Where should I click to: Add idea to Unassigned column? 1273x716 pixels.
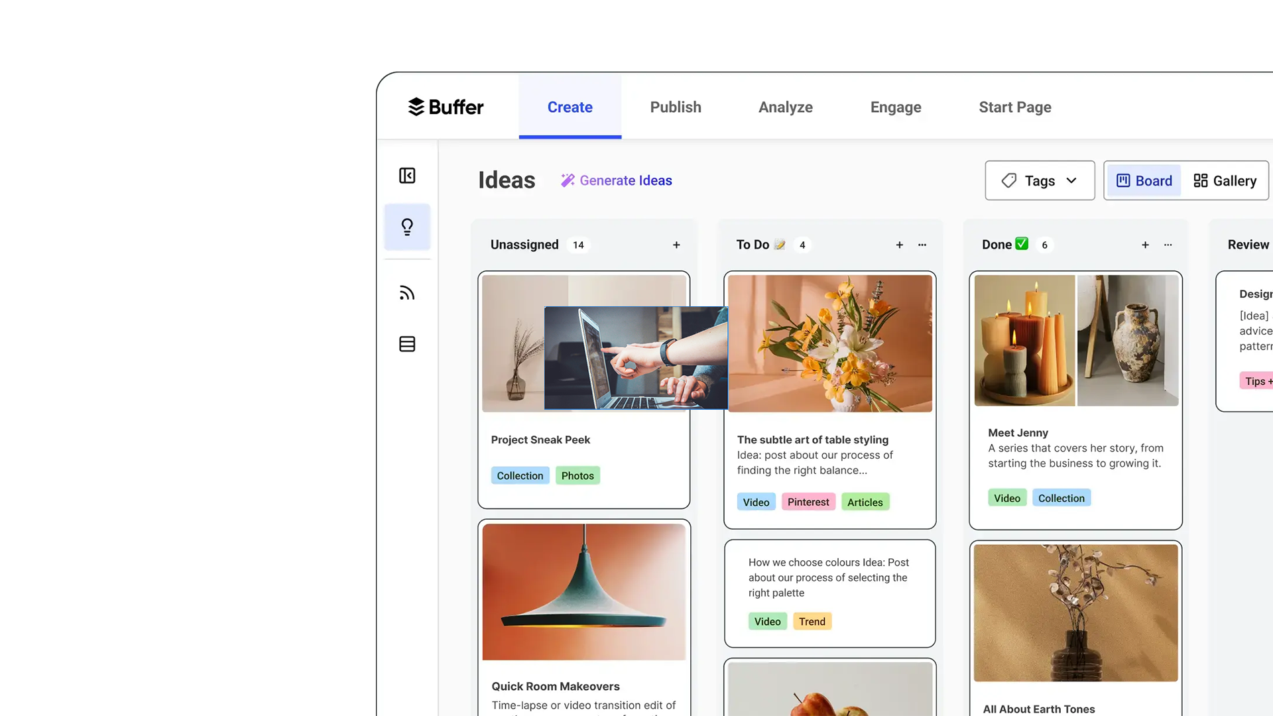coord(676,245)
